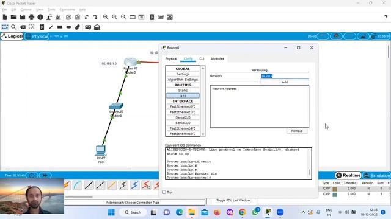Open network information icon
Image resolution: width=391 pixels, height=219 pixels.
click(x=40, y=17)
